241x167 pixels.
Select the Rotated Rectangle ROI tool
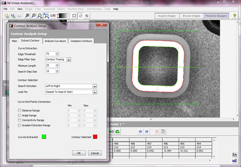[80, 16]
